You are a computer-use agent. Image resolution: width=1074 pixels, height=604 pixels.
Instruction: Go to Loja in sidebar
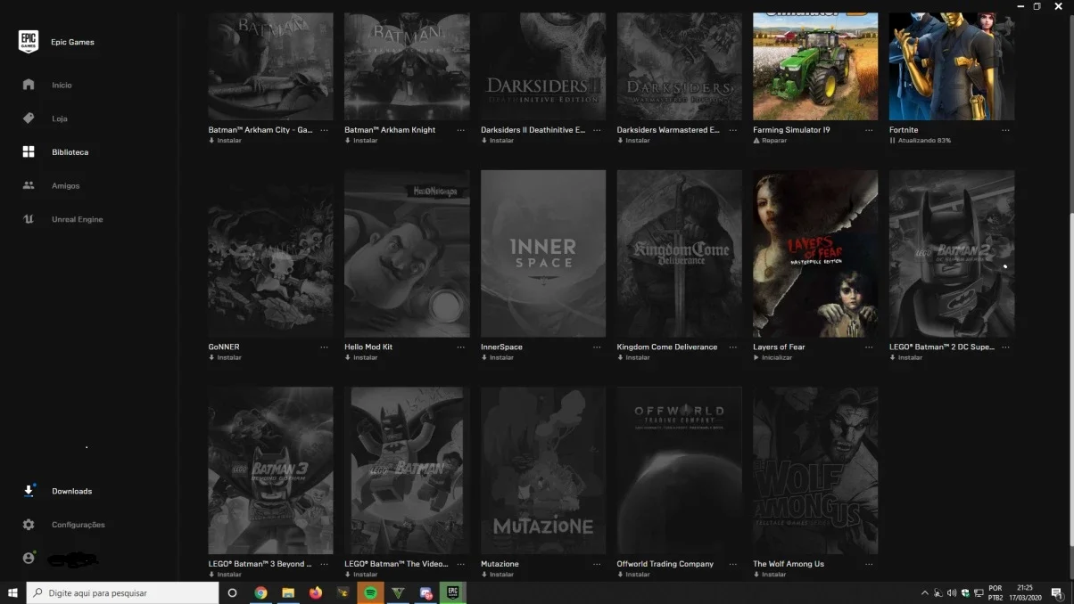[x=59, y=118]
